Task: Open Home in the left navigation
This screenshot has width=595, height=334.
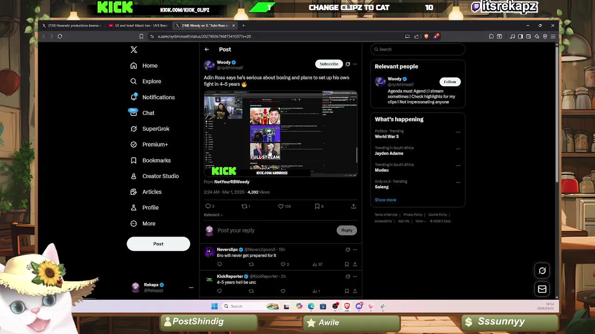Action: coord(144,65)
